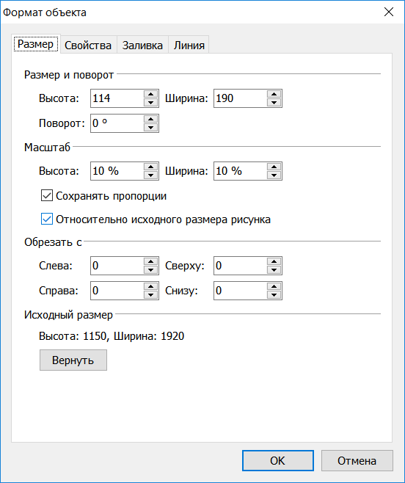The image size is (405, 483).
Task: Increase the Слева crop value with up arrow
Action: coord(150,261)
